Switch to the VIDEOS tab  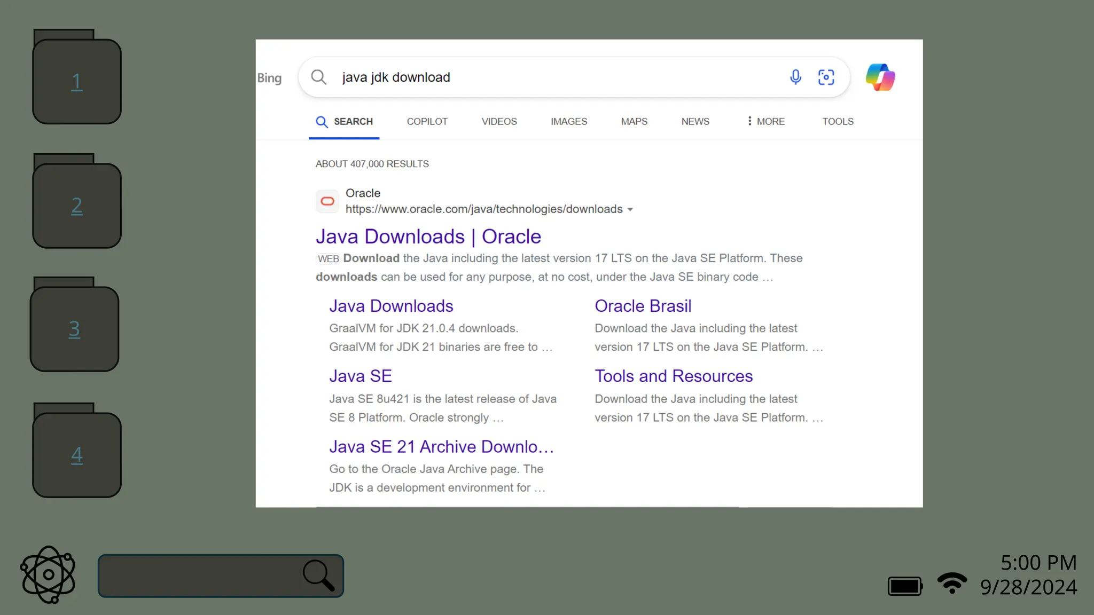(x=499, y=122)
